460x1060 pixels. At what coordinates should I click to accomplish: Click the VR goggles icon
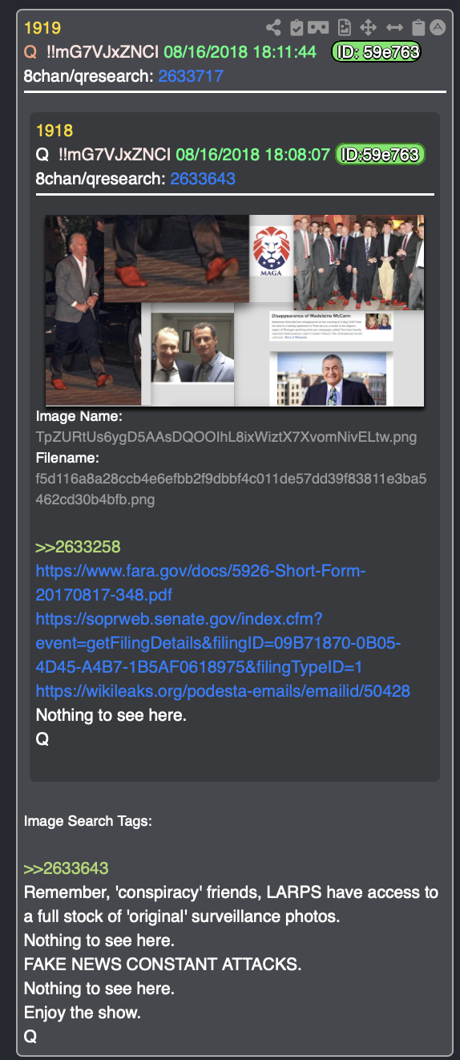[319, 28]
